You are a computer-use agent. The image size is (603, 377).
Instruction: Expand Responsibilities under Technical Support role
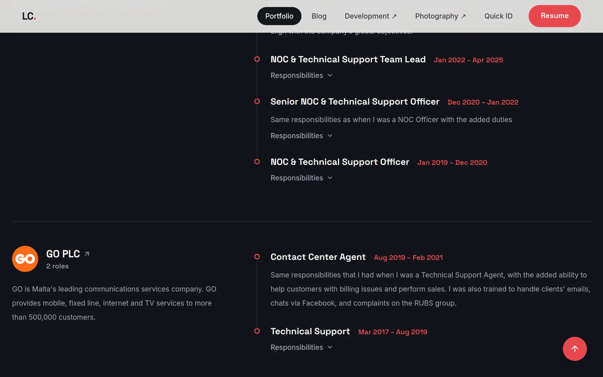301,348
